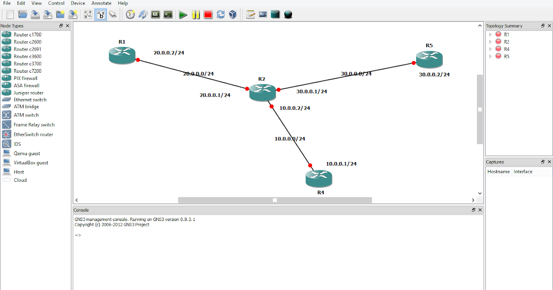Click the canvas horizontal scrollbar thumb

point(275,200)
